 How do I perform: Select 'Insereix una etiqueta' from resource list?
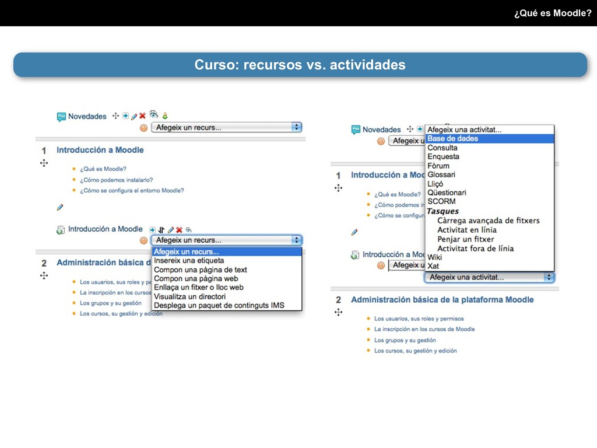tap(227, 261)
